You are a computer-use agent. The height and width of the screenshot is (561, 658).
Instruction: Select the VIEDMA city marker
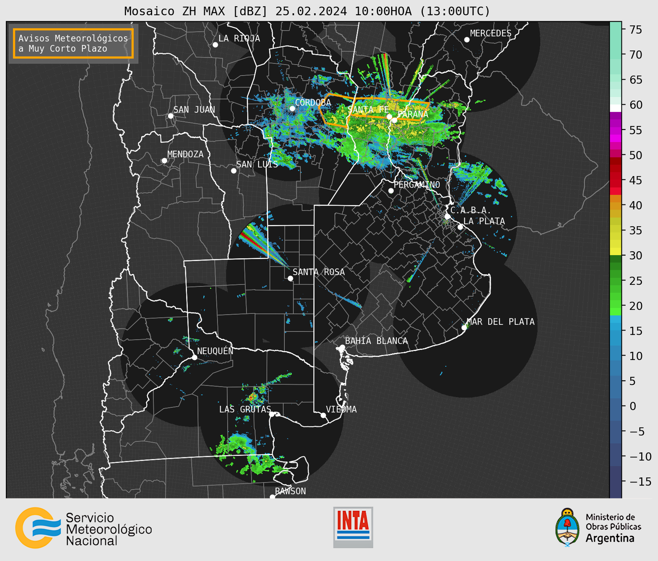point(323,415)
